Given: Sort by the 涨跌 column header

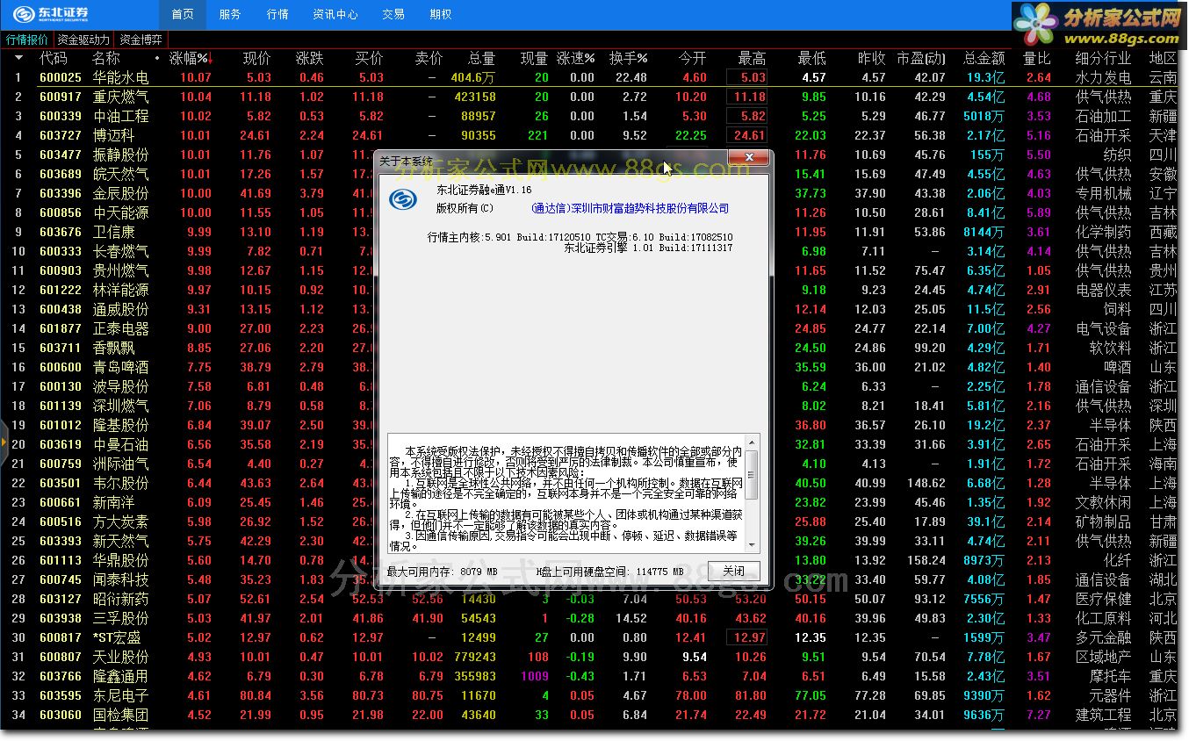Looking at the screenshot, I should [x=310, y=58].
